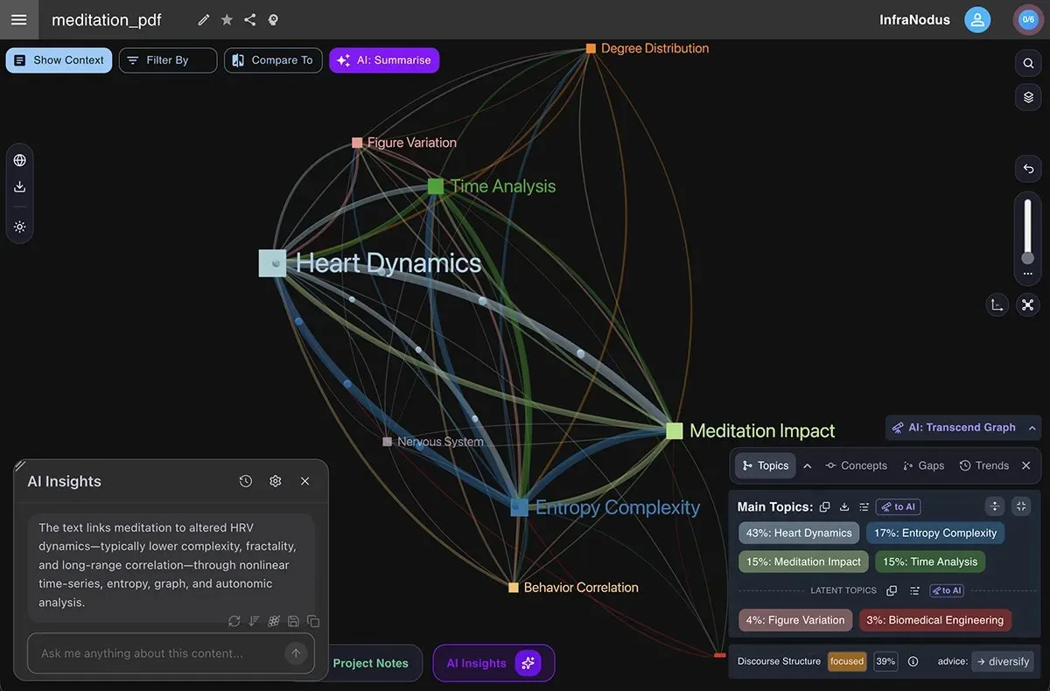Toggle the 17%: Entropy Complexity topic
Image resolution: width=1050 pixels, height=691 pixels.
tap(935, 533)
